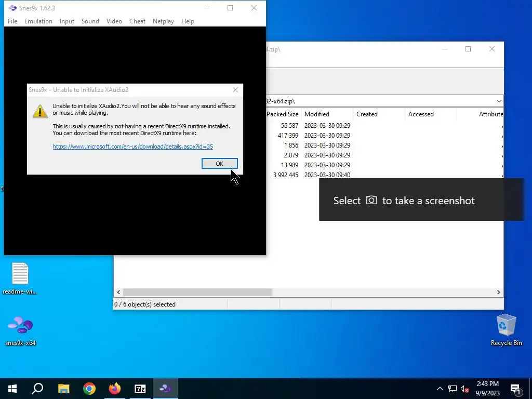Viewport: 532px width, 399px height.
Task: Maximize the 7-Zip archive window
Action: point(468,49)
